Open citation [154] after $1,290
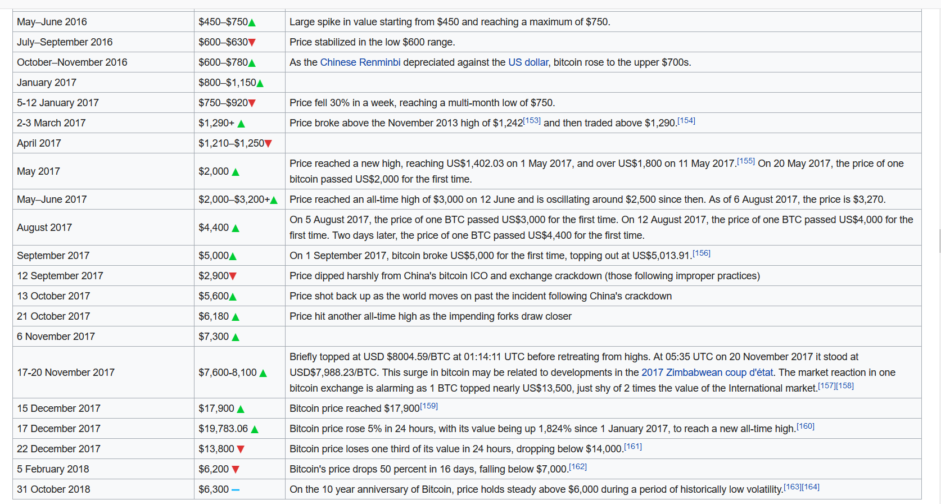The width and height of the screenshot is (941, 504). tap(686, 121)
